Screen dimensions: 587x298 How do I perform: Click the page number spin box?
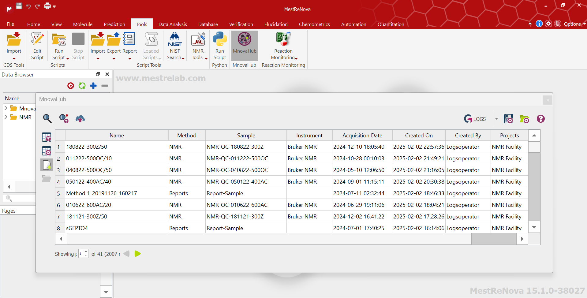pyautogui.click(x=83, y=254)
